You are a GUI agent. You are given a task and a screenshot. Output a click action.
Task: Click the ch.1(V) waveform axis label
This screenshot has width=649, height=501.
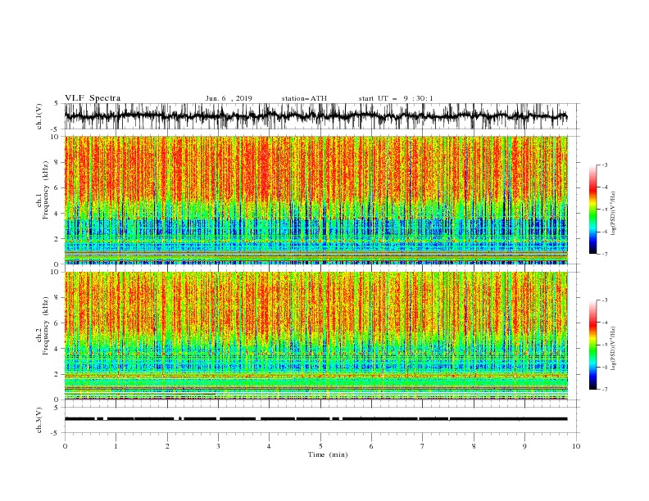coord(39,116)
